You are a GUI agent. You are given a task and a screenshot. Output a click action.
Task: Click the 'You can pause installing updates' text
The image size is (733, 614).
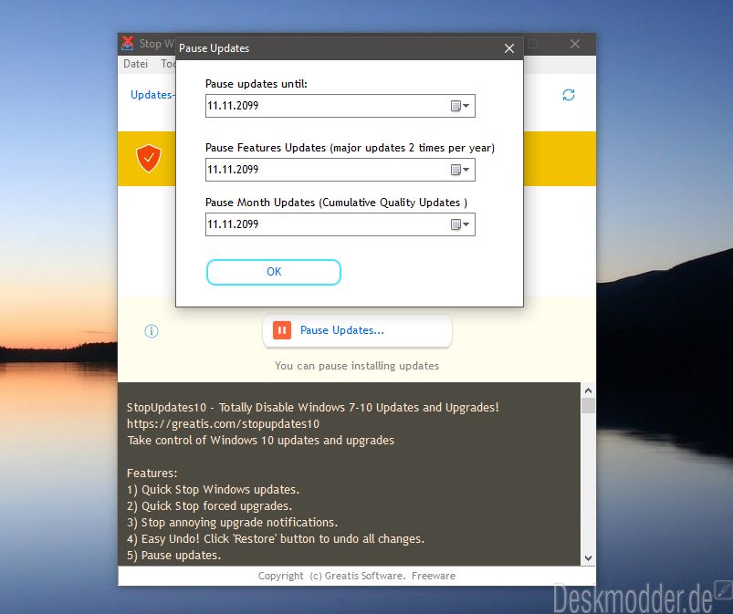[357, 366]
